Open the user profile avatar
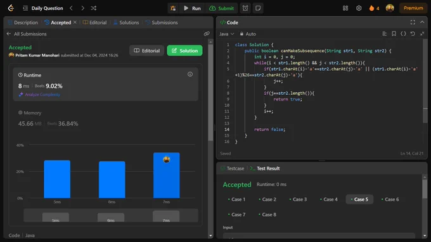431x242 pixels. pos(390,8)
